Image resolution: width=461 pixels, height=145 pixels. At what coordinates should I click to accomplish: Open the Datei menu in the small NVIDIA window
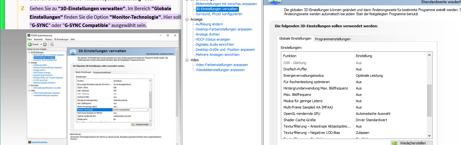click(x=29, y=39)
